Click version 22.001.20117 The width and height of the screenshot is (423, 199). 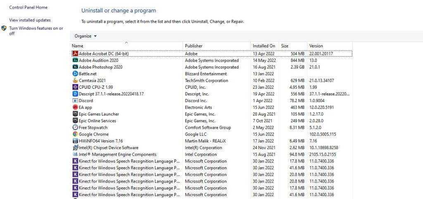(321, 54)
